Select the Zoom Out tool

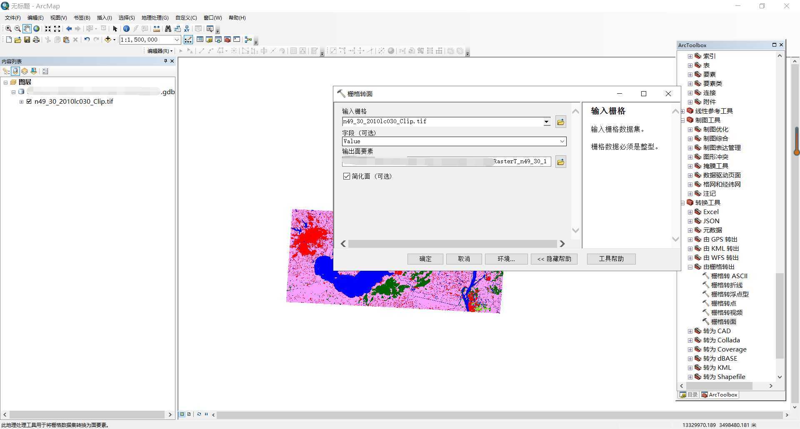click(x=17, y=29)
